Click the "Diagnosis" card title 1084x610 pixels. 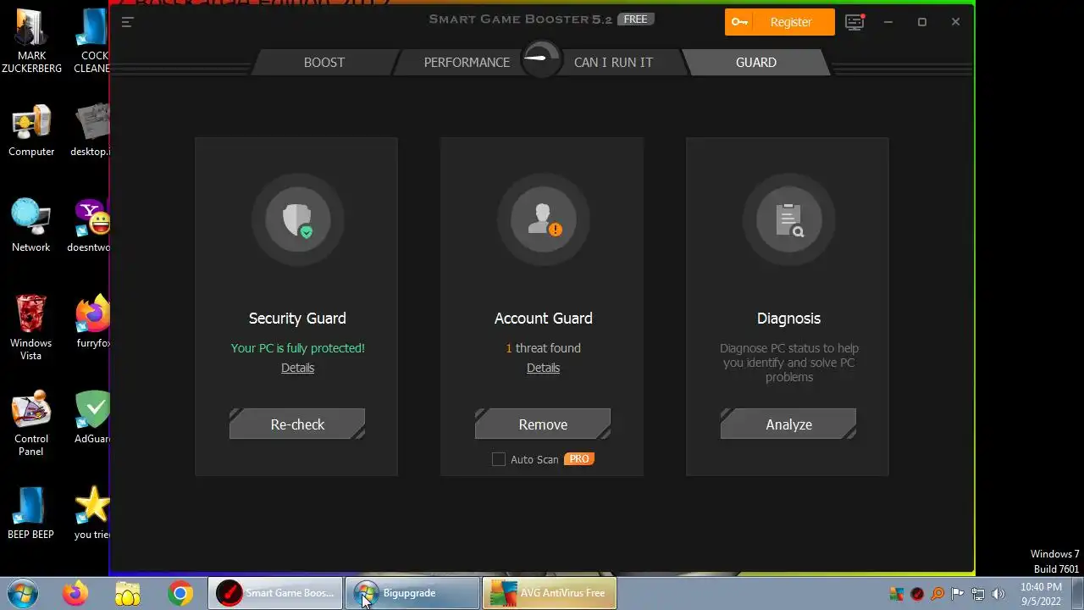pos(788,319)
